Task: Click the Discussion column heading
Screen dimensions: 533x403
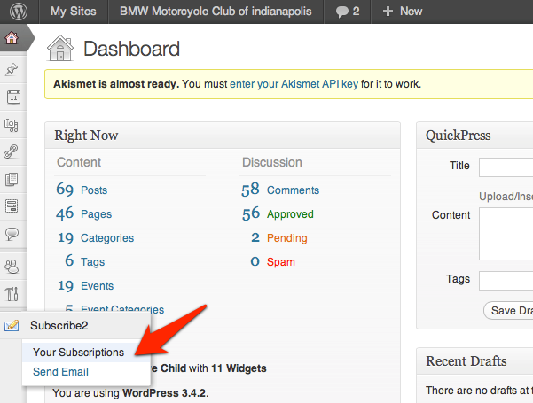Action: (x=272, y=162)
